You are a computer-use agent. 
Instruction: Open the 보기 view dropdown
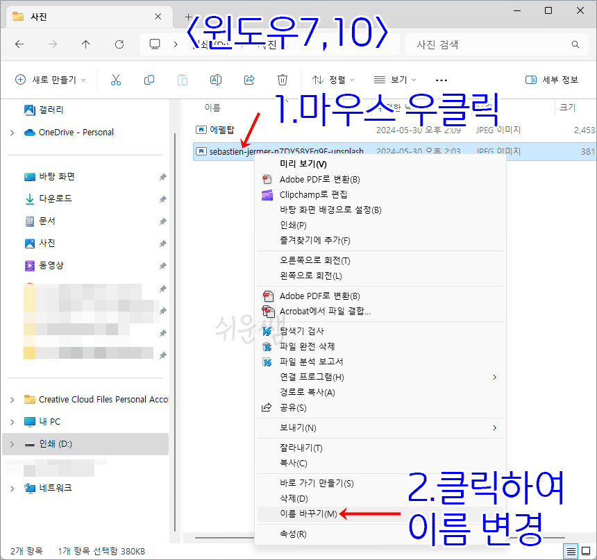tap(392, 79)
